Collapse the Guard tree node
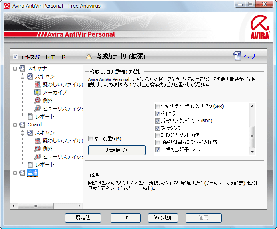This screenshot has width=277, height=229. 15,125
